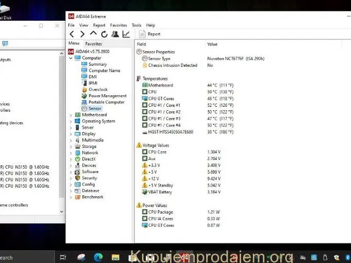
Task: Expand the Motherboard tree node
Action: (70, 115)
